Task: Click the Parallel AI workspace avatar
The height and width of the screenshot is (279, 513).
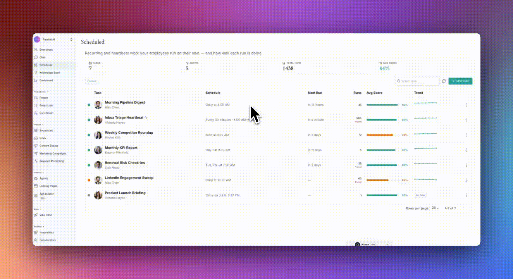Action: point(37,40)
